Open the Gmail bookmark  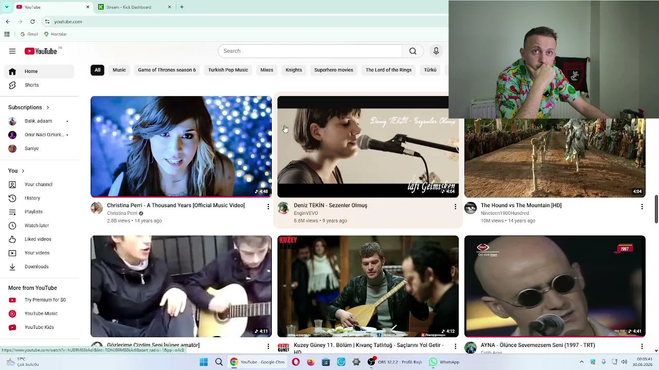click(x=29, y=34)
